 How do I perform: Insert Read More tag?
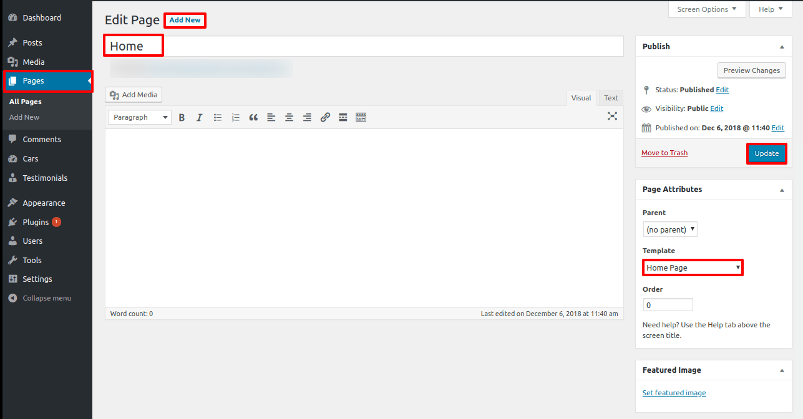click(x=343, y=117)
